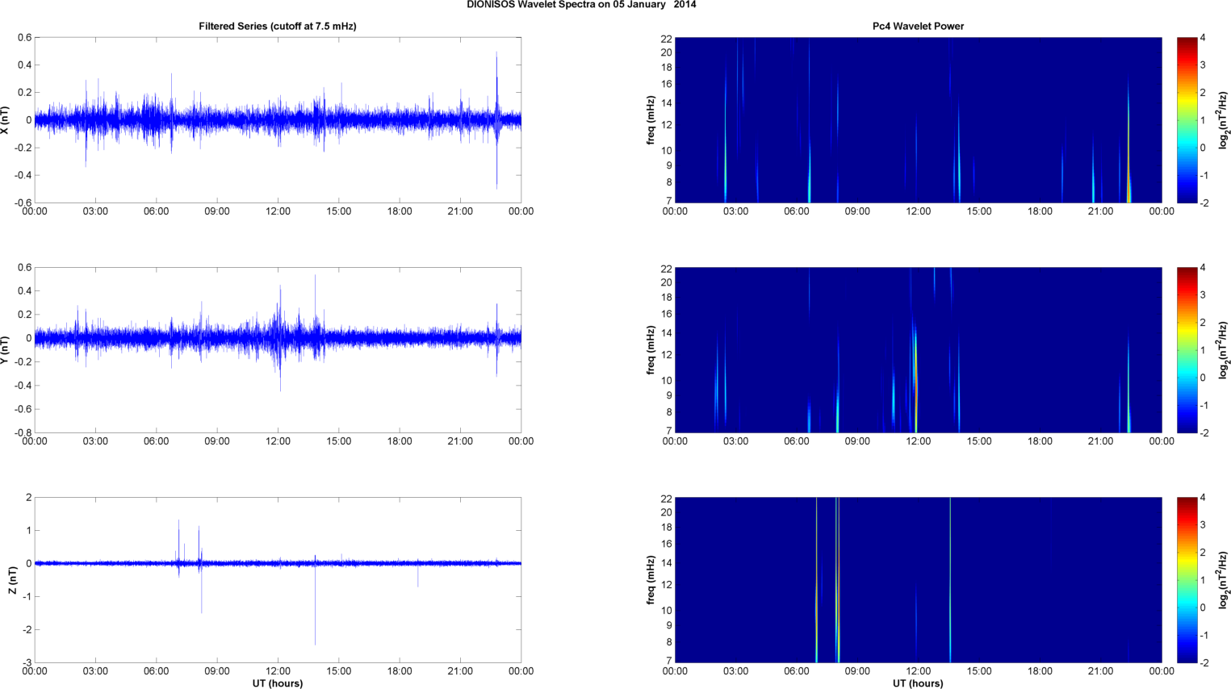Click the Y (nT) filtered time series plot
1231x689 pixels.
click(278, 350)
